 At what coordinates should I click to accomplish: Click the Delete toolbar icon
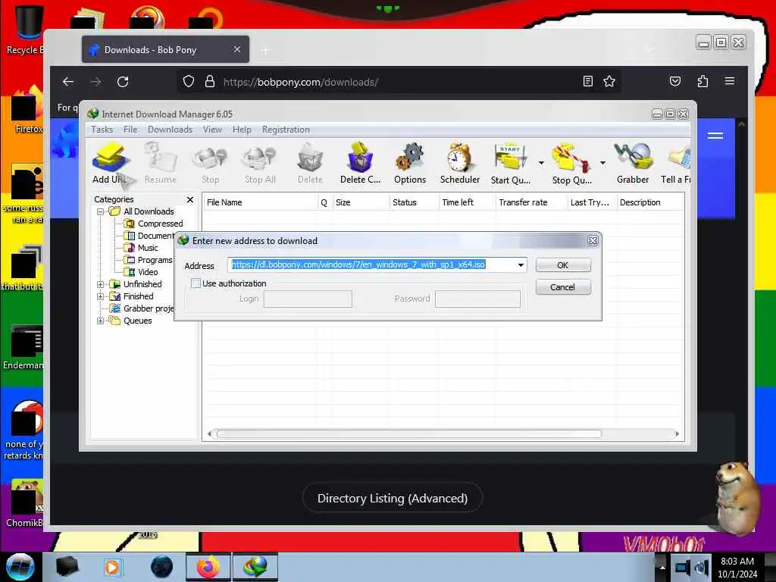click(310, 164)
